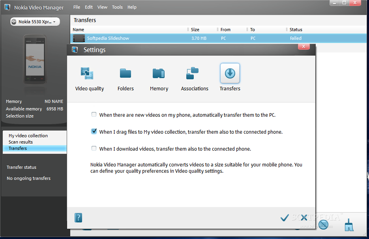The height and width of the screenshot is (239, 369).
Task: Close the Settings dialog
Action: pyautogui.click(x=303, y=47)
